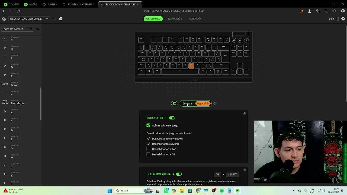Select the P key row in the list
Viewport: 347px width, 195px height.
(x=21, y=75)
